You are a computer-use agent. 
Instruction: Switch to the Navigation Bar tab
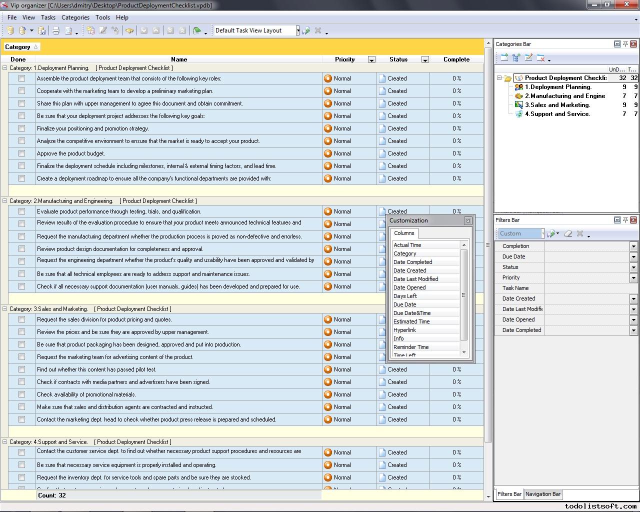[543, 494]
